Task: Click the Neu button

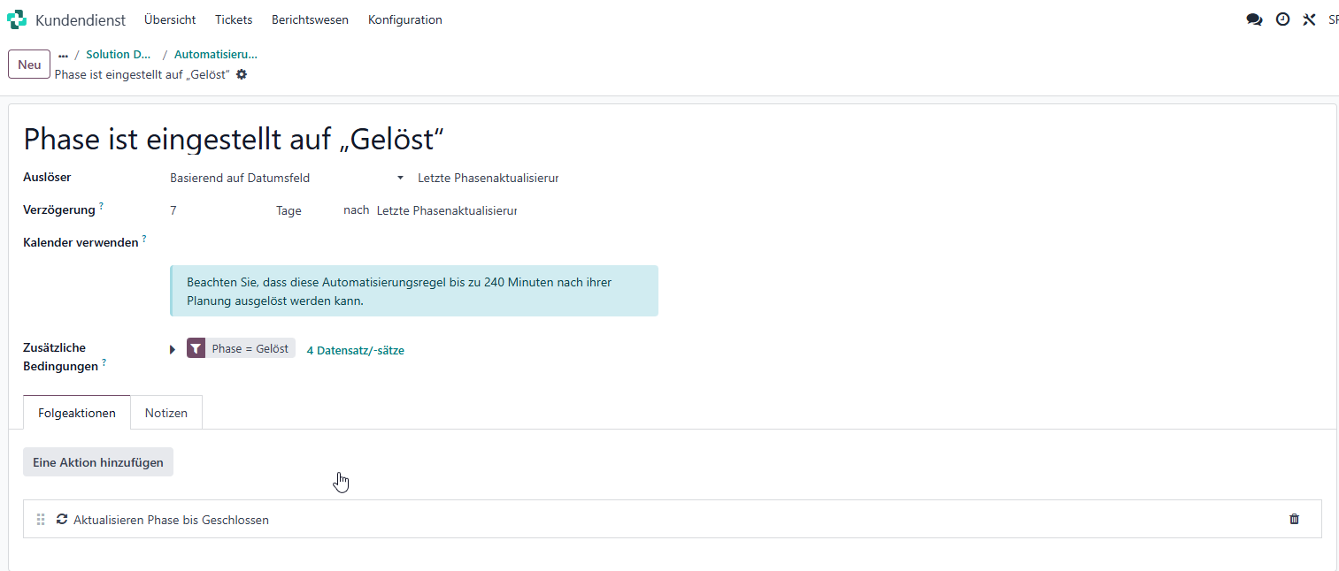Action: click(29, 65)
